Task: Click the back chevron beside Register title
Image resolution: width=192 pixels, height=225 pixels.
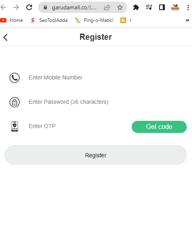Action: [5, 37]
